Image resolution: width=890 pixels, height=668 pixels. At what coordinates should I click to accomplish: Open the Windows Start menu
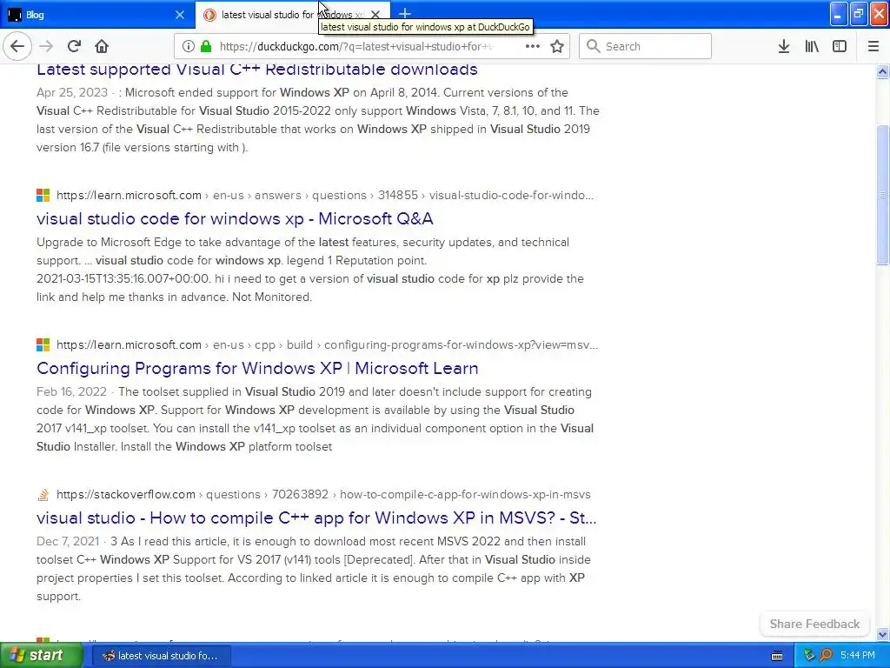pyautogui.click(x=41, y=655)
